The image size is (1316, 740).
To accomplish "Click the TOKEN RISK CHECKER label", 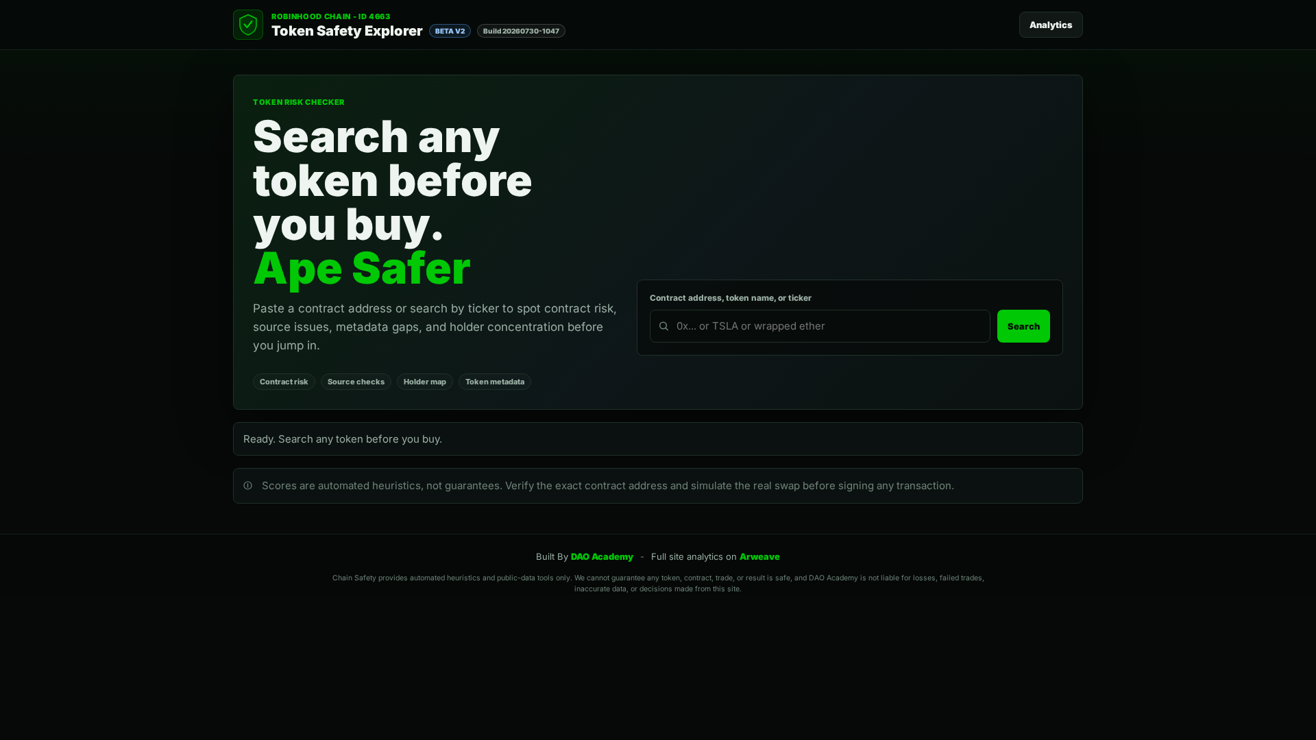I will point(299,102).
